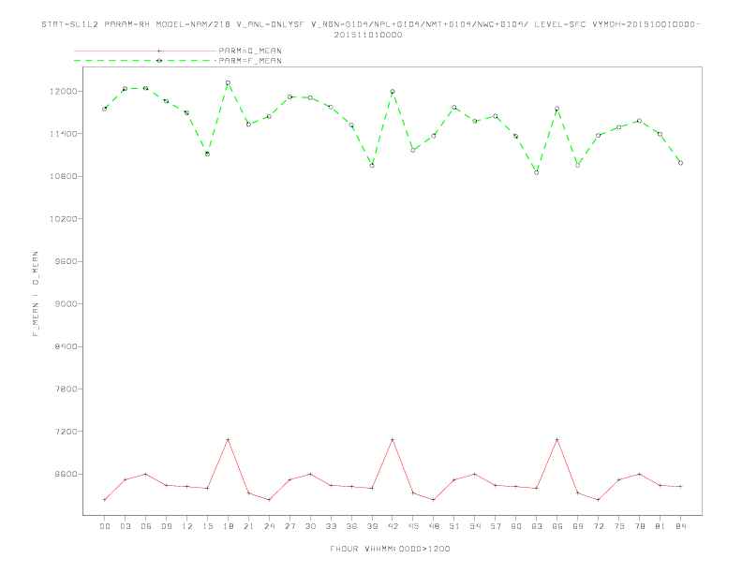This screenshot has height=573, width=742.
Task: Click the 12 forecast hour x-axis label
Action: coord(187,526)
